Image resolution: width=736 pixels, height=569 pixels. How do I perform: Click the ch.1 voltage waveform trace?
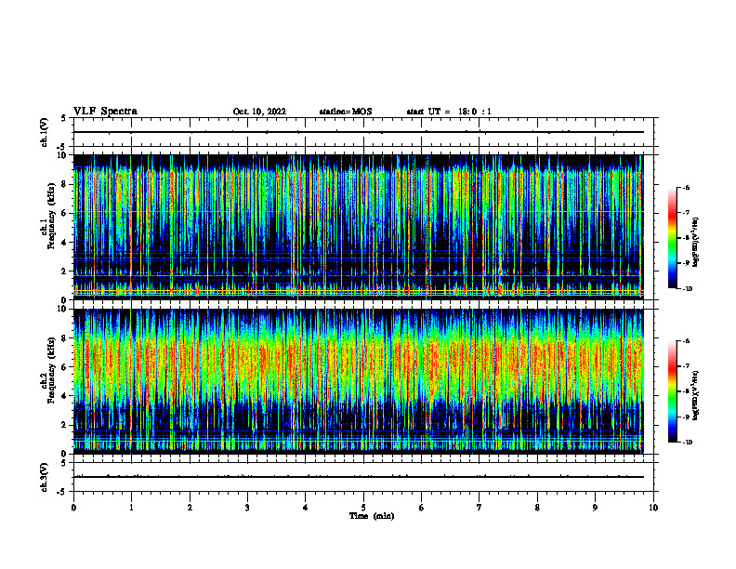point(358,132)
